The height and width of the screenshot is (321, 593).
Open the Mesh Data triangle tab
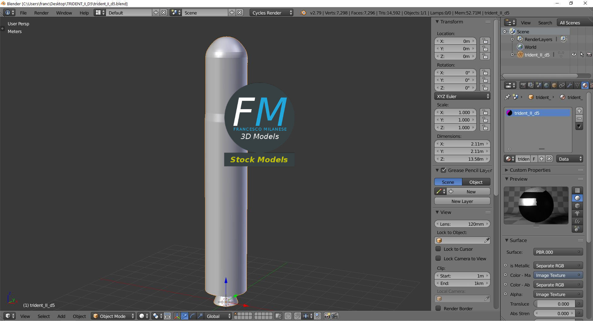point(577,85)
